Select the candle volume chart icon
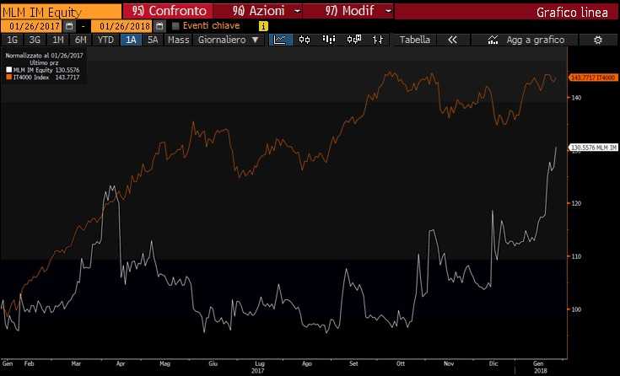 pos(354,40)
